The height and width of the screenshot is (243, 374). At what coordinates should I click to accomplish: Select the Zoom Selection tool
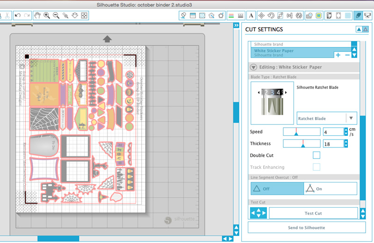[65, 16]
